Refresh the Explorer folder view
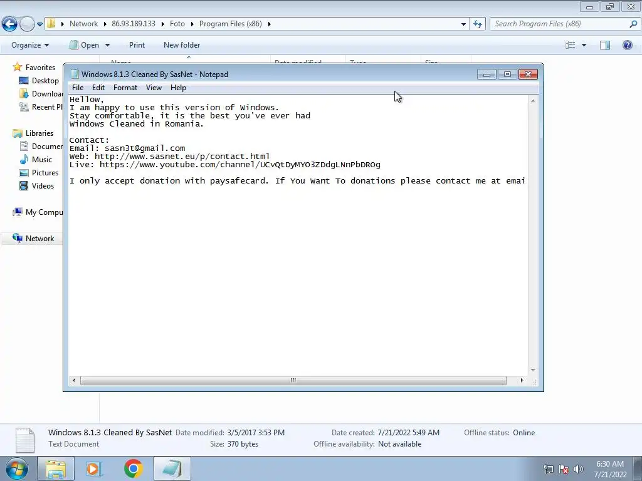642x481 pixels. click(477, 24)
